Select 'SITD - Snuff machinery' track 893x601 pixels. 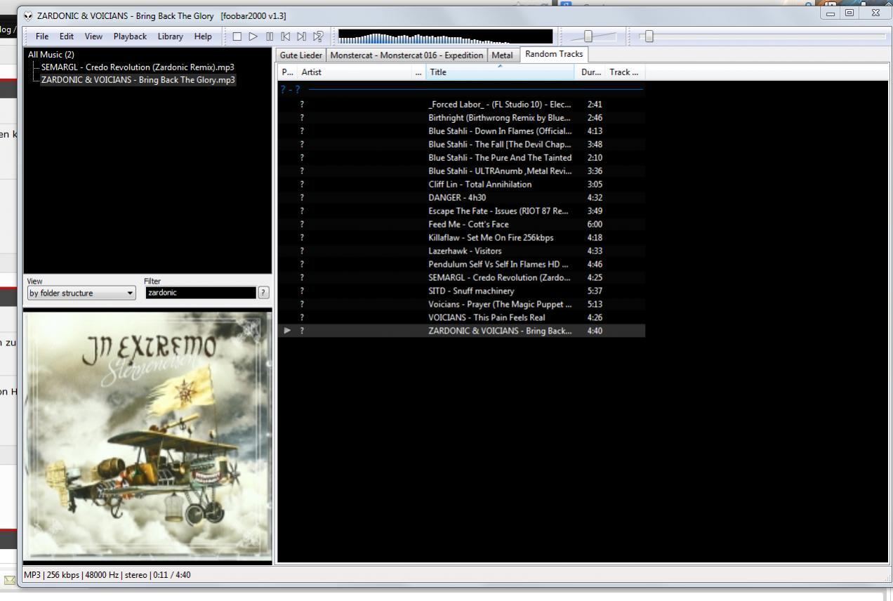tap(461, 291)
